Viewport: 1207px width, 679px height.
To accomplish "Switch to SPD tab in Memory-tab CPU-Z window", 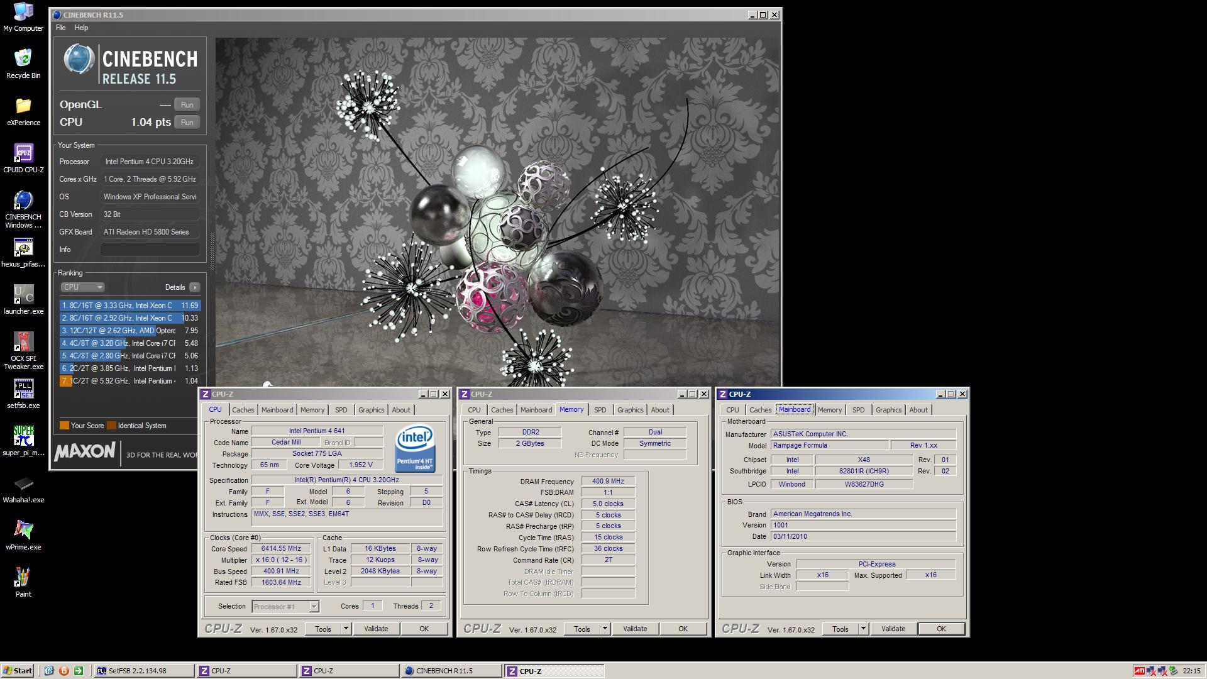I will [x=600, y=410].
